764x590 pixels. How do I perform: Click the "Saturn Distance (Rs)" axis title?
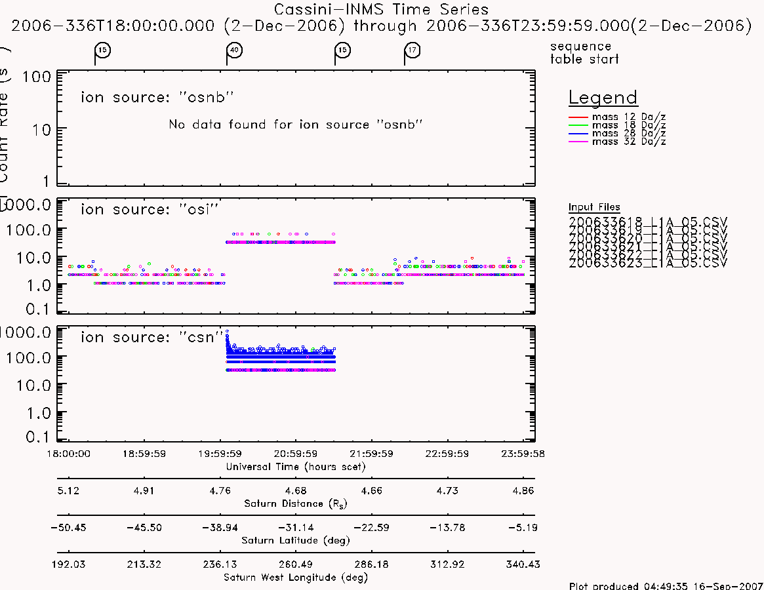(295, 503)
